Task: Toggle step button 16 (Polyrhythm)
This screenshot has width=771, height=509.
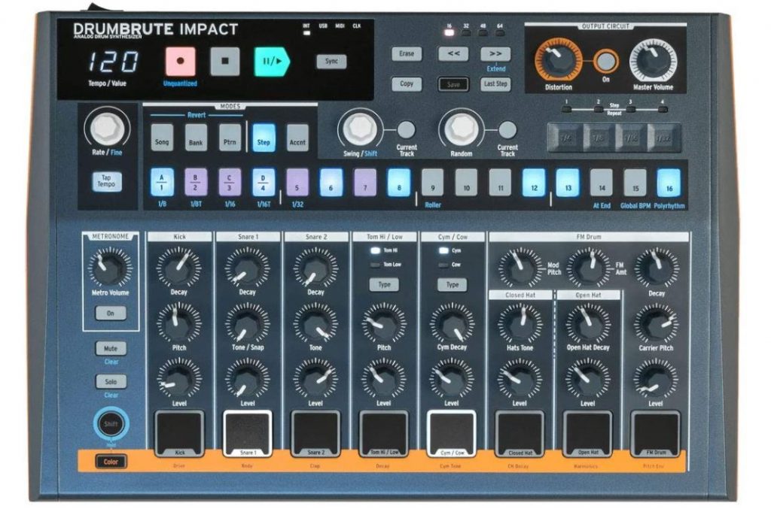Action: point(669,183)
